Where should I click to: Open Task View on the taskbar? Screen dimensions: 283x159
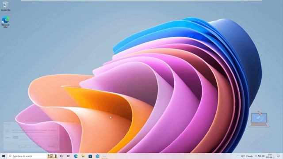tap(69, 156)
